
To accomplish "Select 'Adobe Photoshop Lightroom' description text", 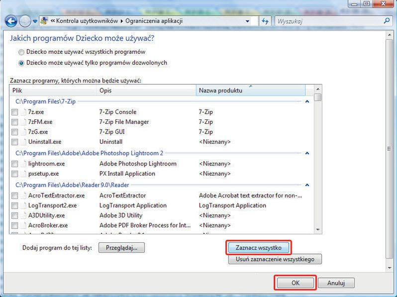I will pos(138,164).
